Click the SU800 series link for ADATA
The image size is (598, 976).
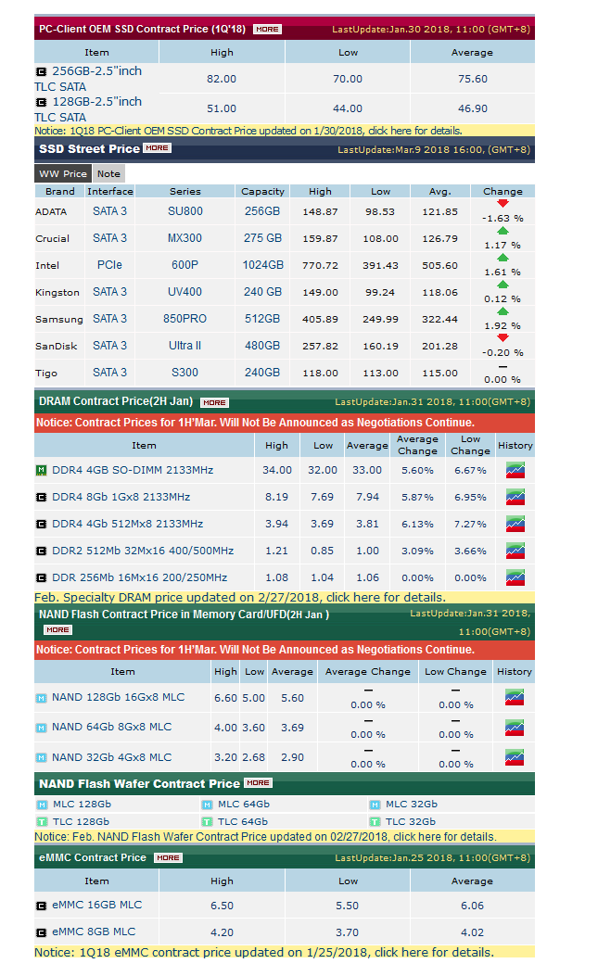tap(185, 211)
